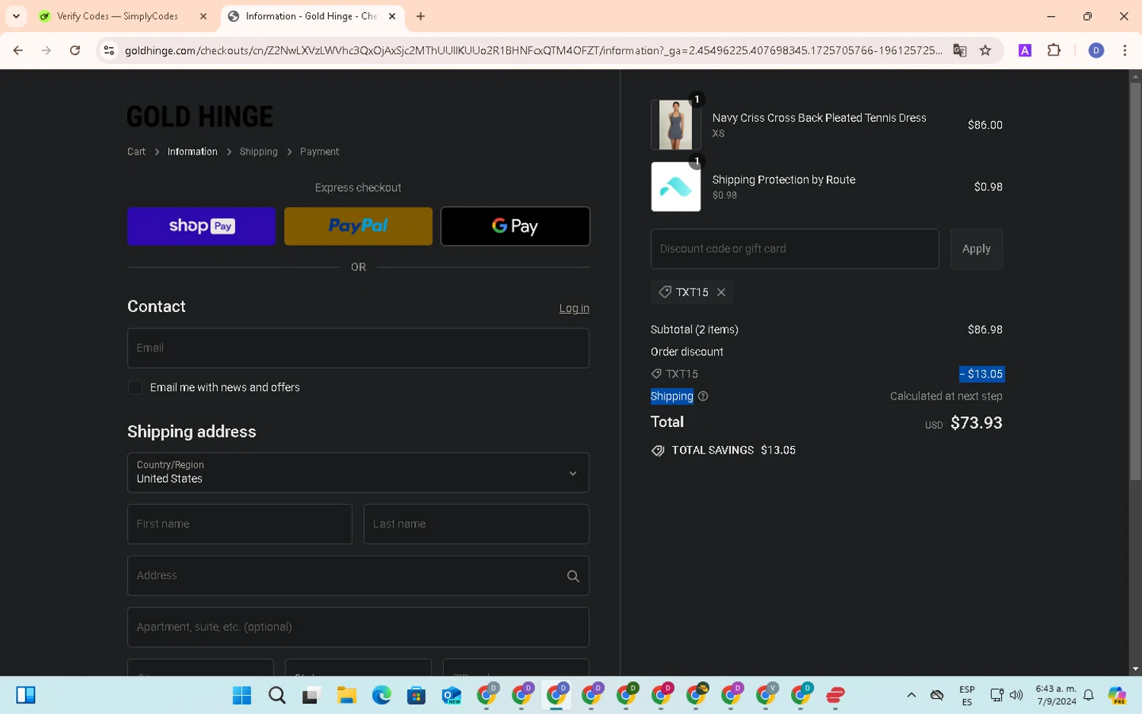
Task: Click the scrollbar down arrow
Action: (x=1135, y=669)
